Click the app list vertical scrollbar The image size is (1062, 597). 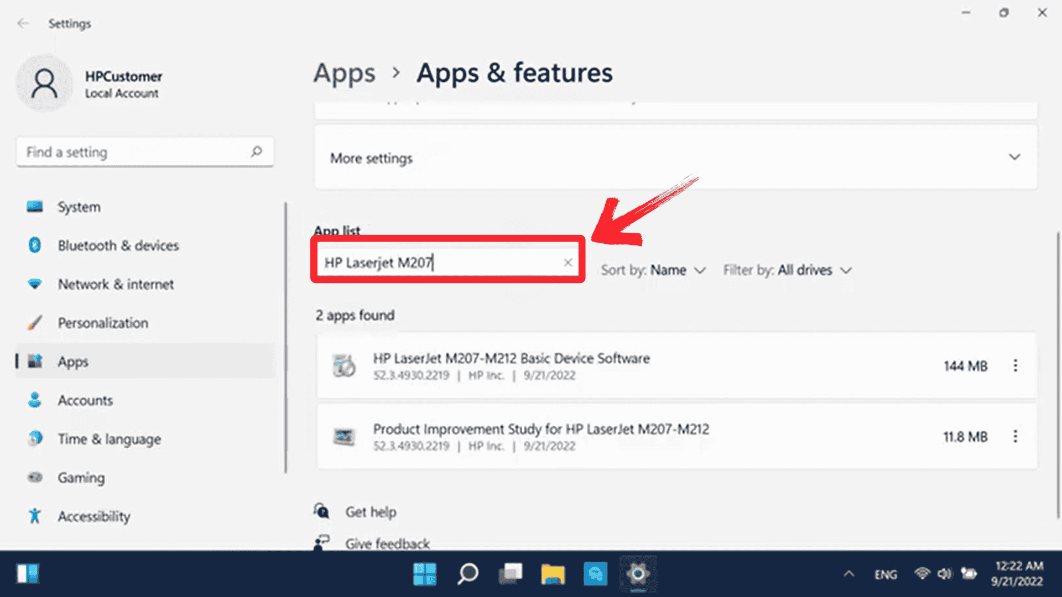tap(1058, 376)
